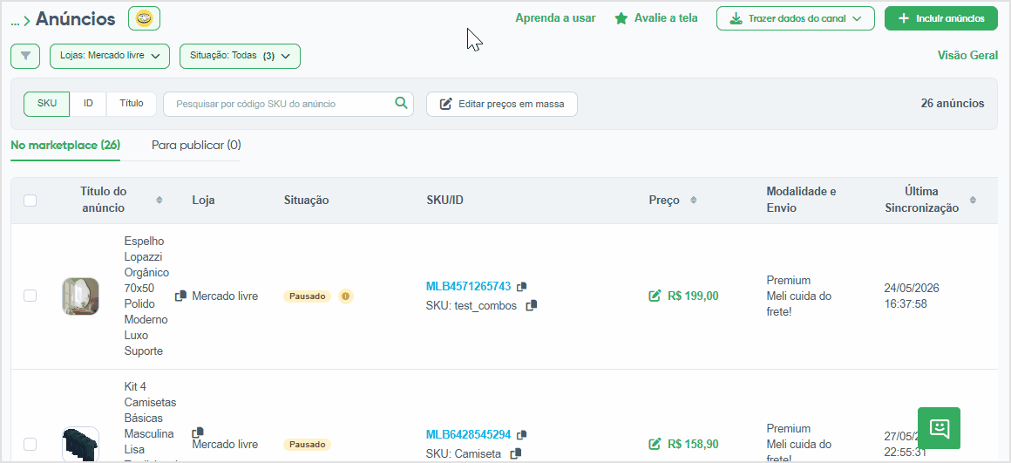Screen dimensions: 1011x463
Task: Copy ID MLB6428545294
Action: tap(521, 434)
